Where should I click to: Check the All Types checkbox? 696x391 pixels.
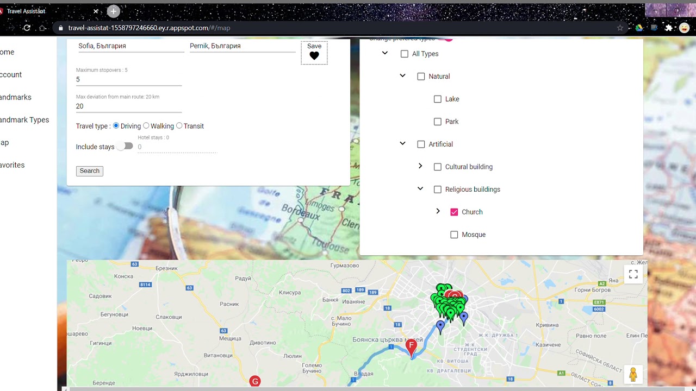pyautogui.click(x=404, y=54)
